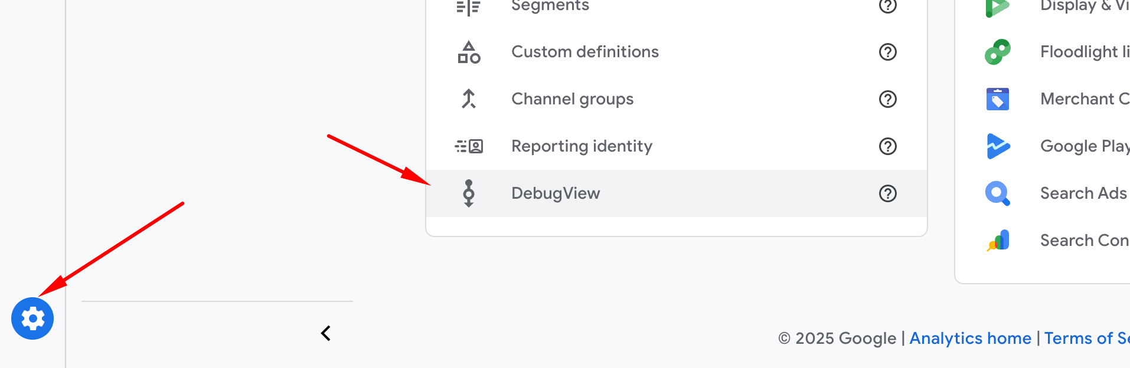Open help for Reporting identity
1130x368 pixels.
pos(887,146)
